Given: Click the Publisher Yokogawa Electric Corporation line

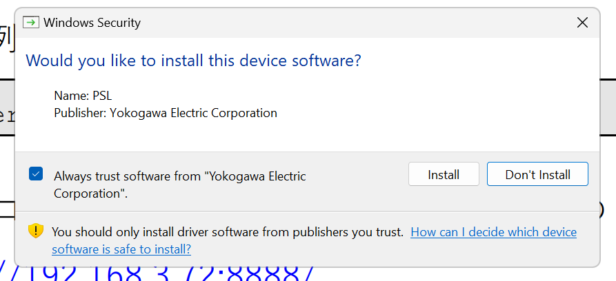Looking at the screenshot, I should click(x=166, y=113).
